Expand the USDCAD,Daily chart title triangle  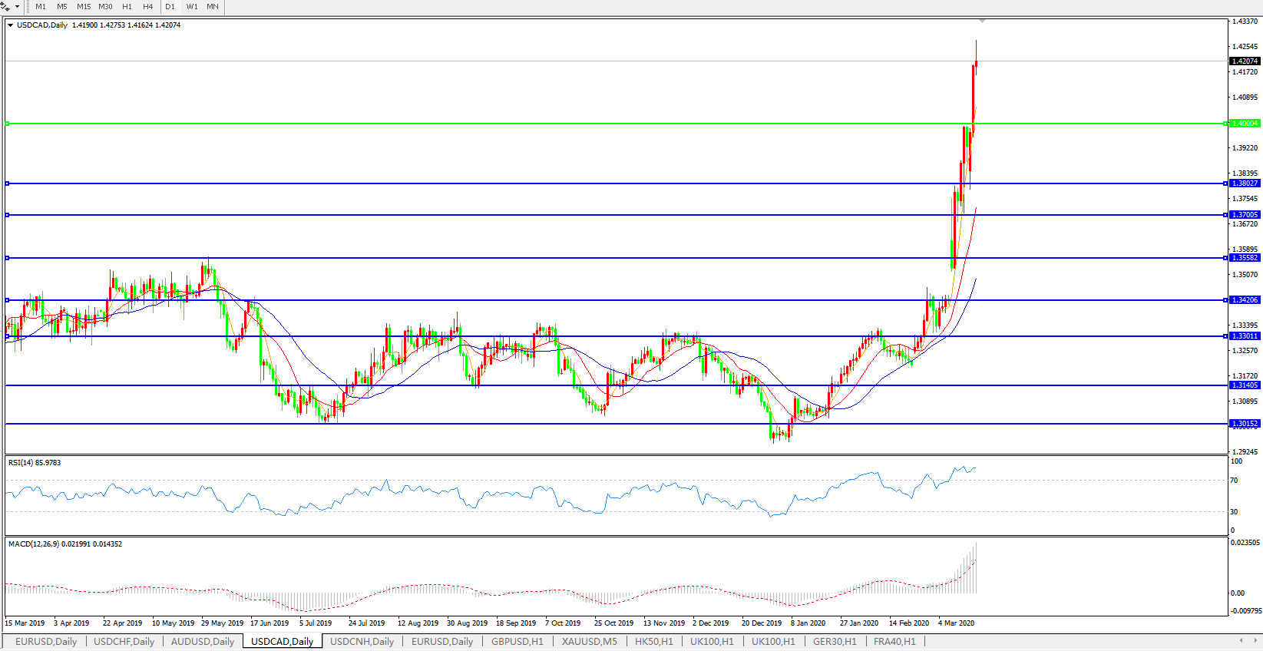pyautogui.click(x=11, y=25)
